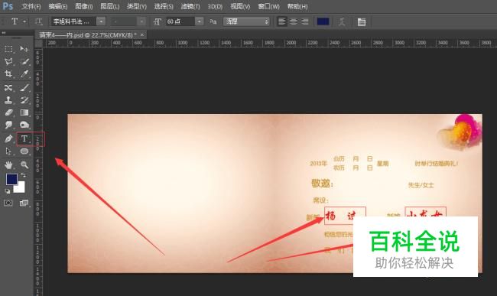The height and width of the screenshot is (296, 497).
Task: Open the 窗口(W) menu
Action: (x=269, y=6)
